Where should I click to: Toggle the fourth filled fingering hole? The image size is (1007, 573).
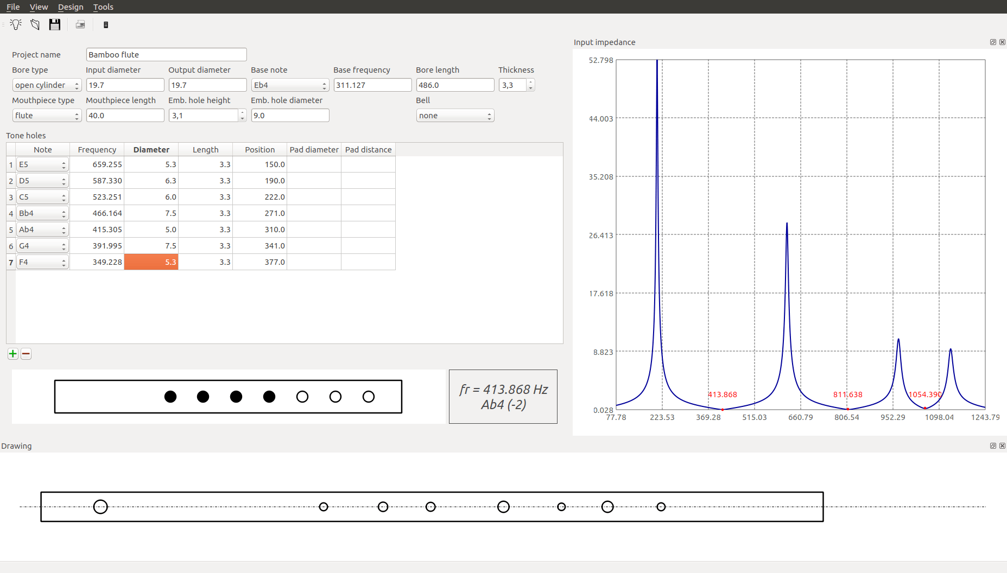coord(269,397)
